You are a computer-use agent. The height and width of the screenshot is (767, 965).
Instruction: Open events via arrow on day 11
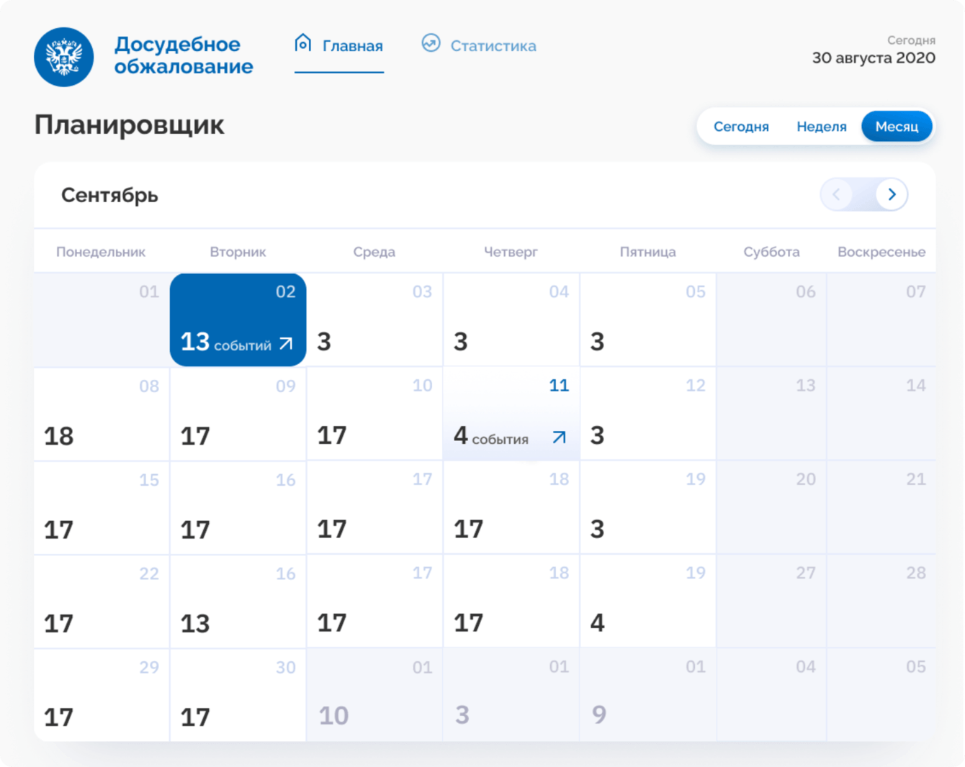[x=559, y=437]
